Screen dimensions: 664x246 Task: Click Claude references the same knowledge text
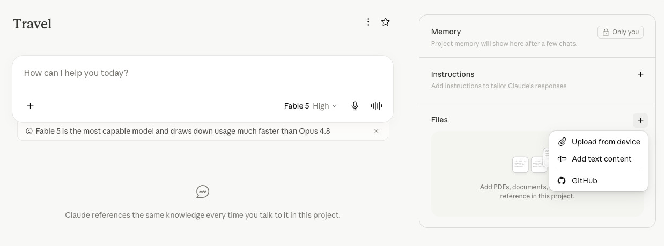coord(203,215)
